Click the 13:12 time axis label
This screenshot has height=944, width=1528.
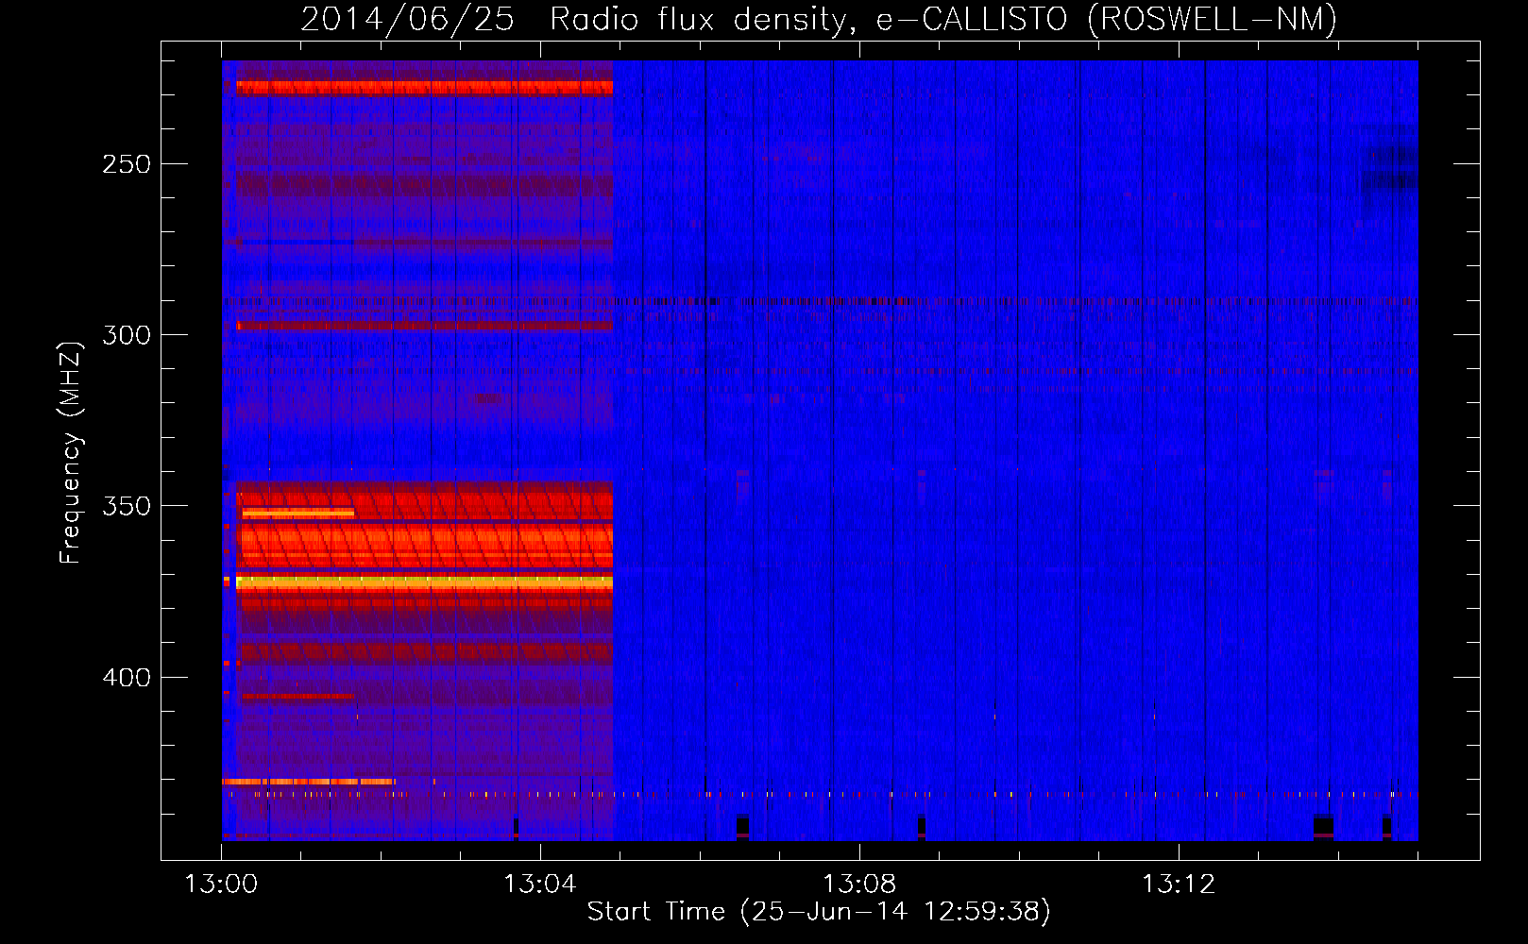[1179, 885]
